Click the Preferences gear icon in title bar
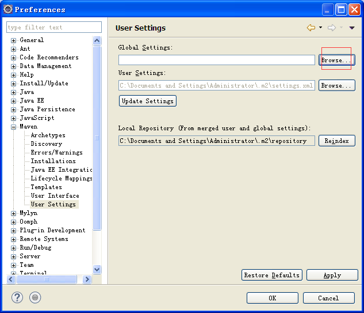The height and width of the screenshot is (313, 364). click(7, 9)
